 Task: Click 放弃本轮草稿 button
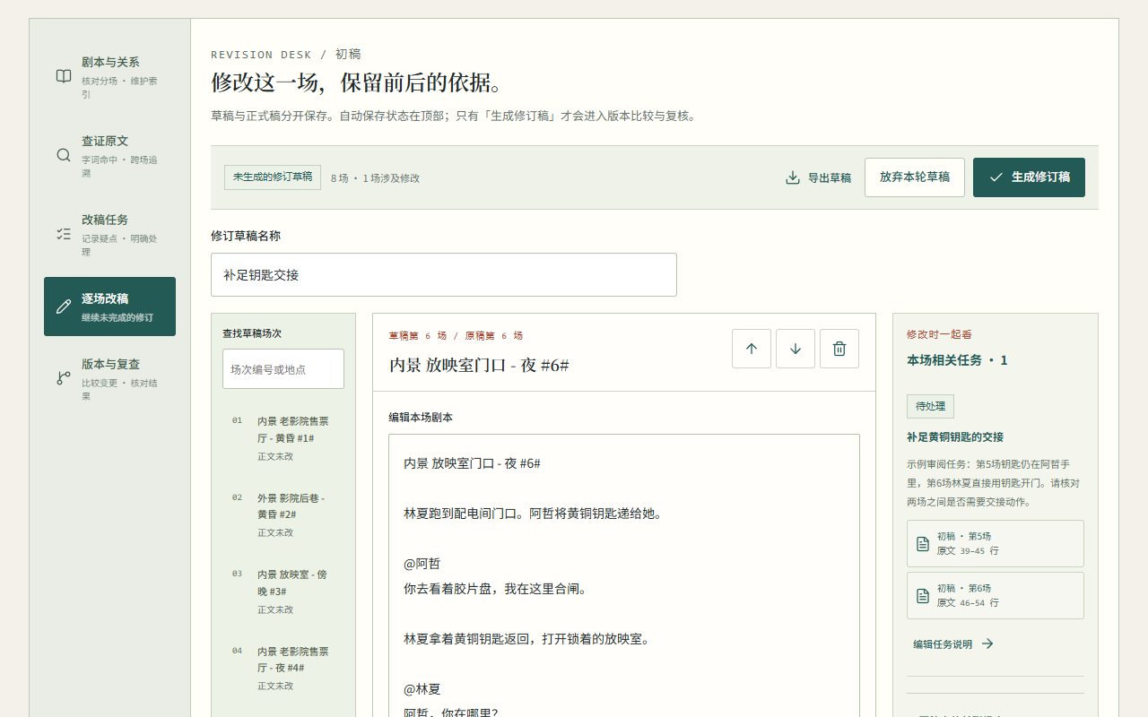[915, 177]
